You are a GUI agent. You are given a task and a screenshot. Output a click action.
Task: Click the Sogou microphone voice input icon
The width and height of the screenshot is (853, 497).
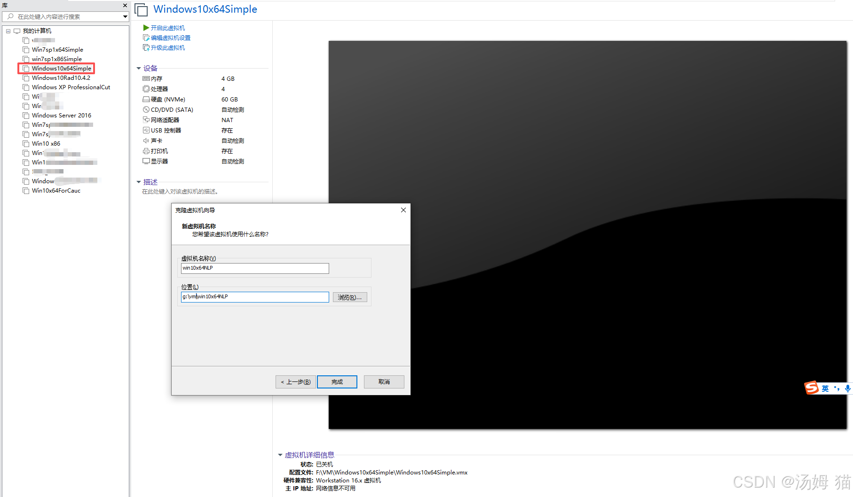(x=847, y=388)
